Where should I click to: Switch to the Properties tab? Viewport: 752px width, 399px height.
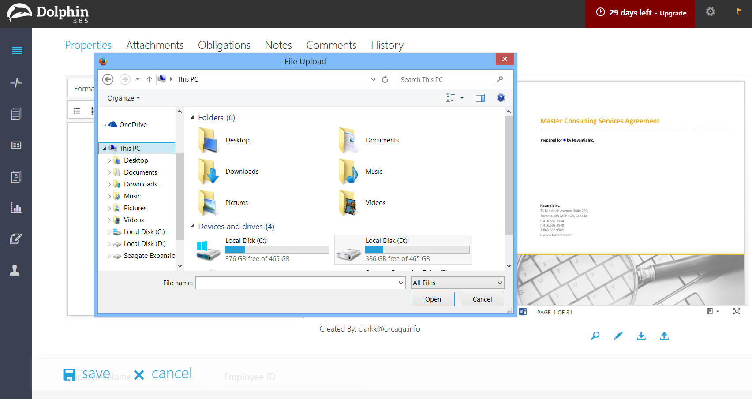pyautogui.click(x=88, y=45)
